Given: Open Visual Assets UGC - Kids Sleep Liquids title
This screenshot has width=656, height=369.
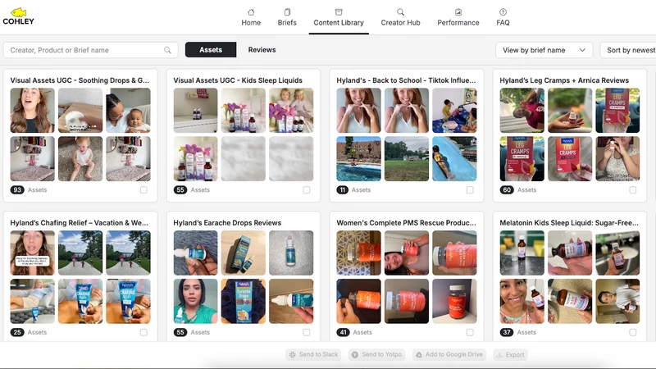Looking at the screenshot, I should coord(238,80).
